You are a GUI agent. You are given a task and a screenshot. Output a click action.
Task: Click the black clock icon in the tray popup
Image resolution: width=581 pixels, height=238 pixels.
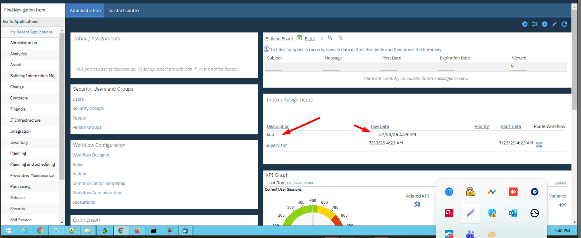tap(535, 213)
